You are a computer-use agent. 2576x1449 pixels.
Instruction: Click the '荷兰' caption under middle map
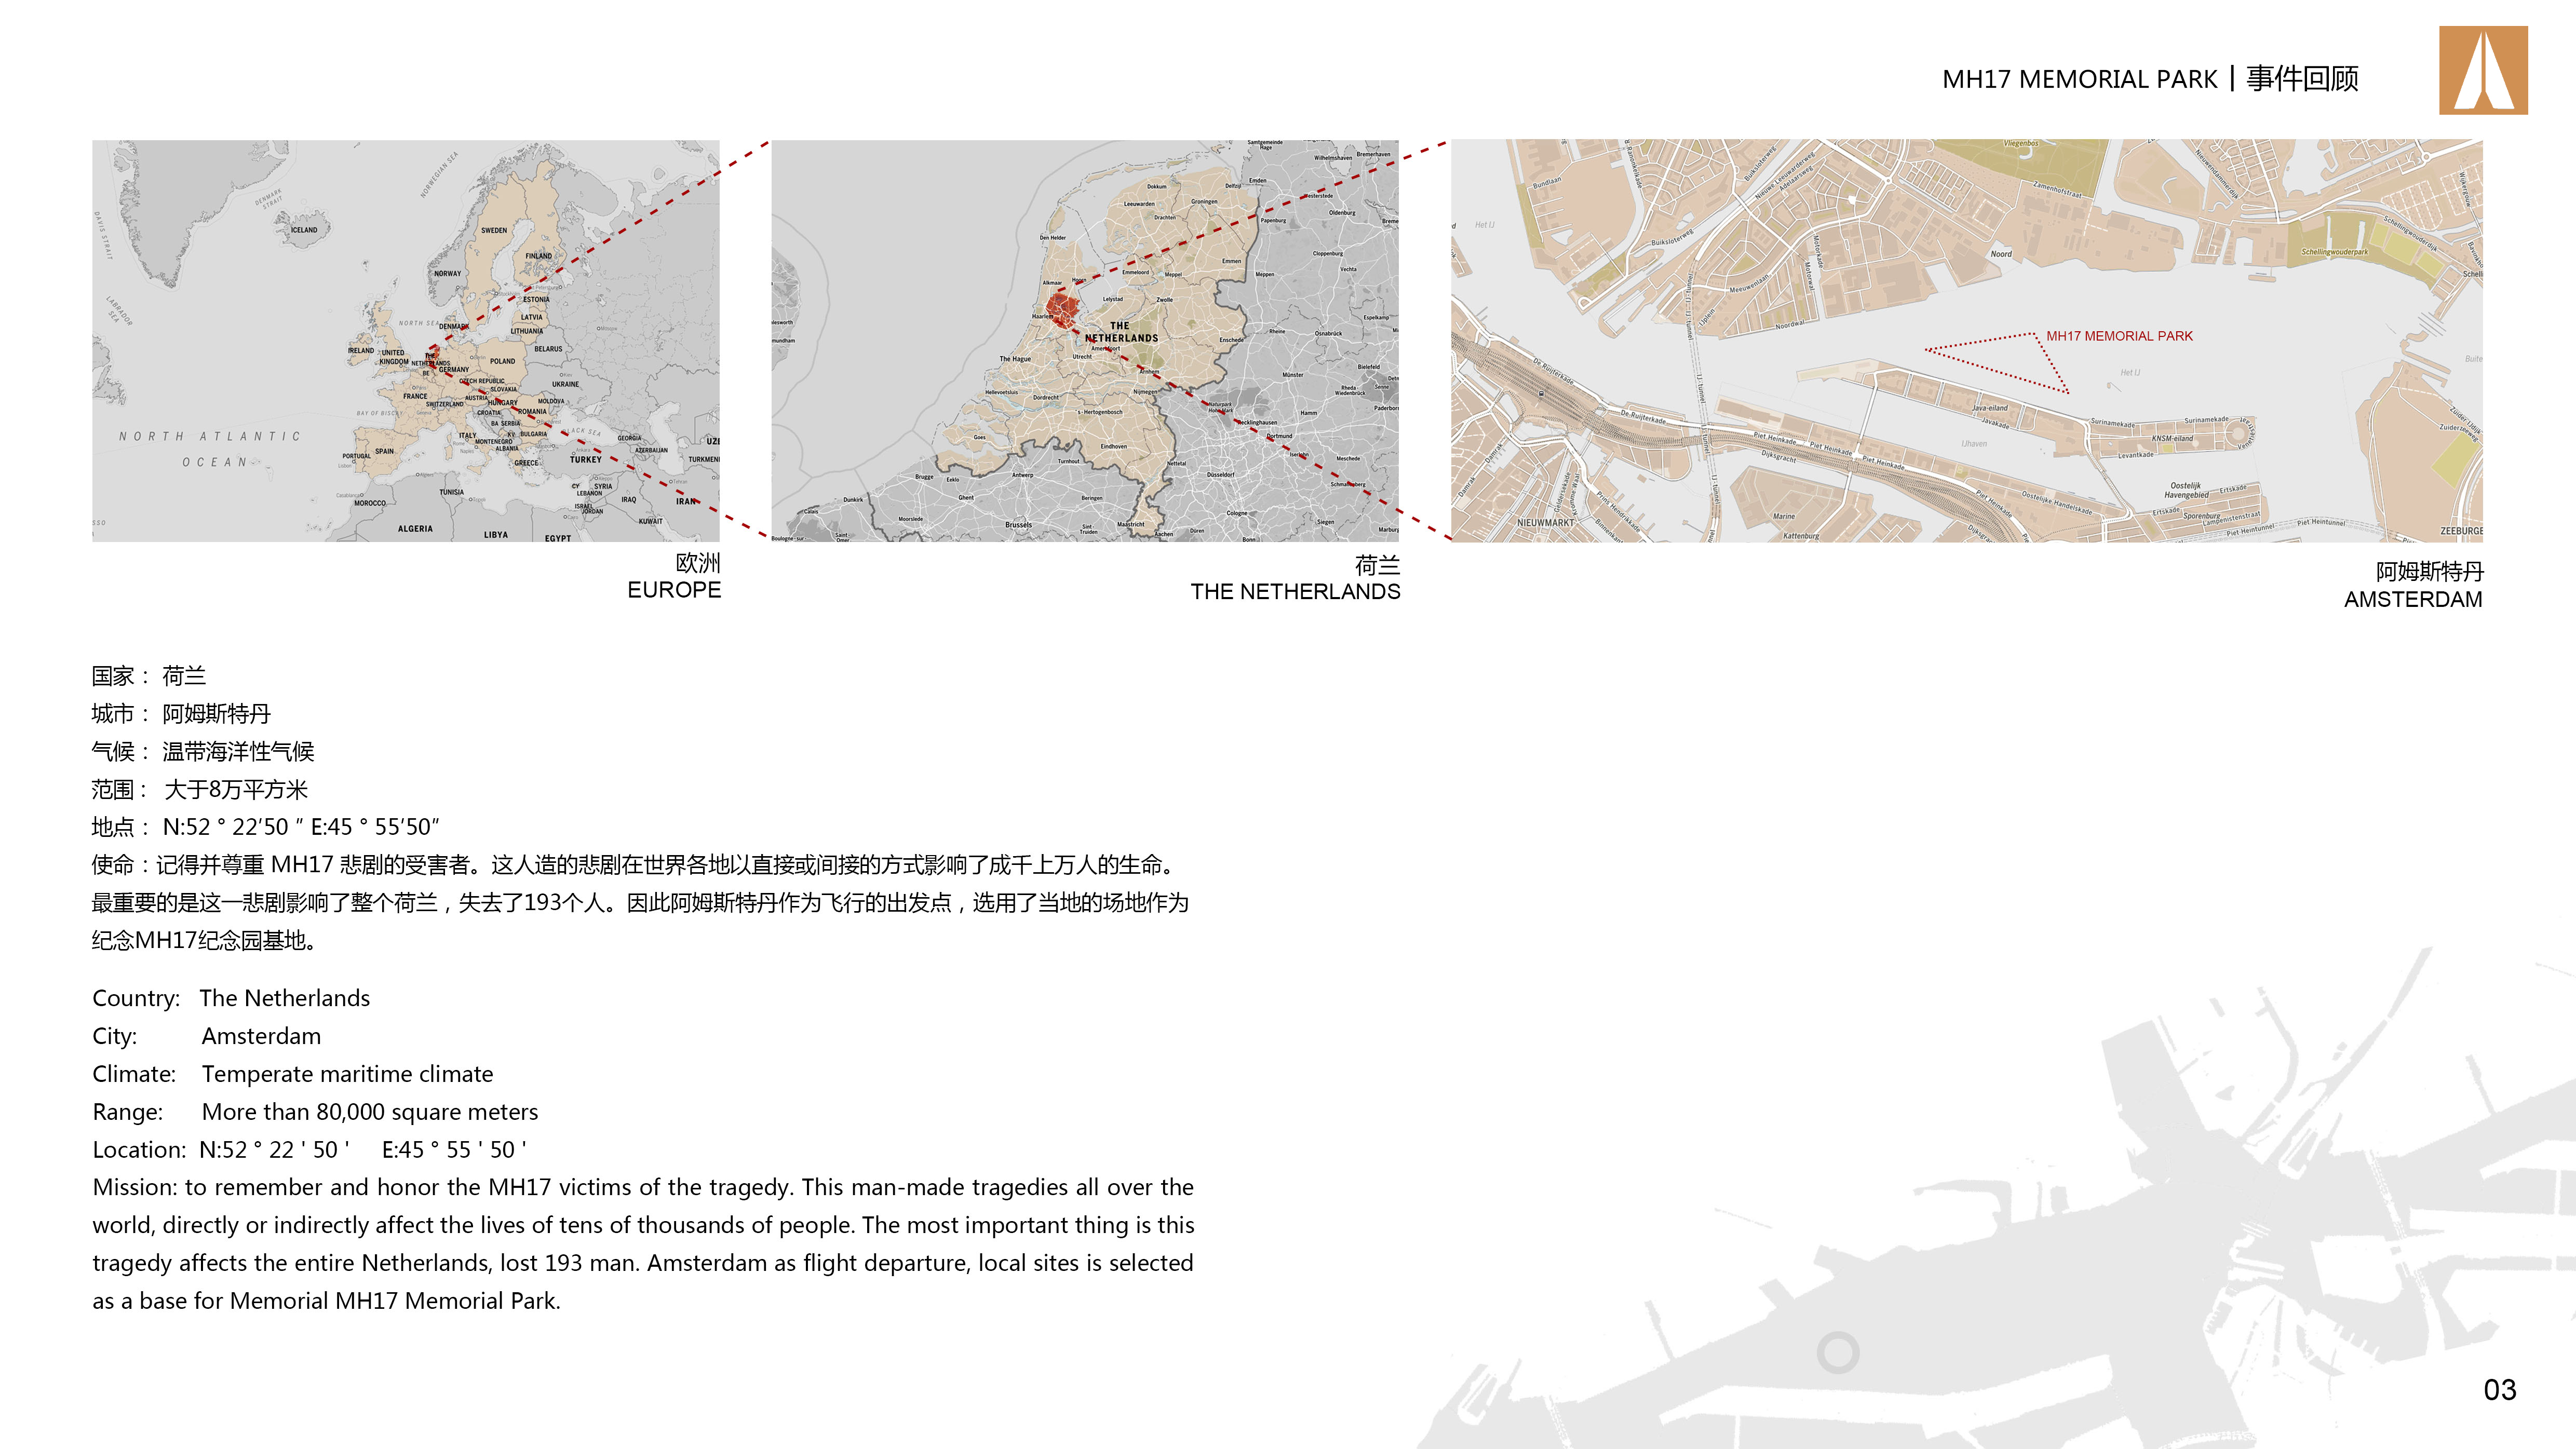tap(1377, 565)
